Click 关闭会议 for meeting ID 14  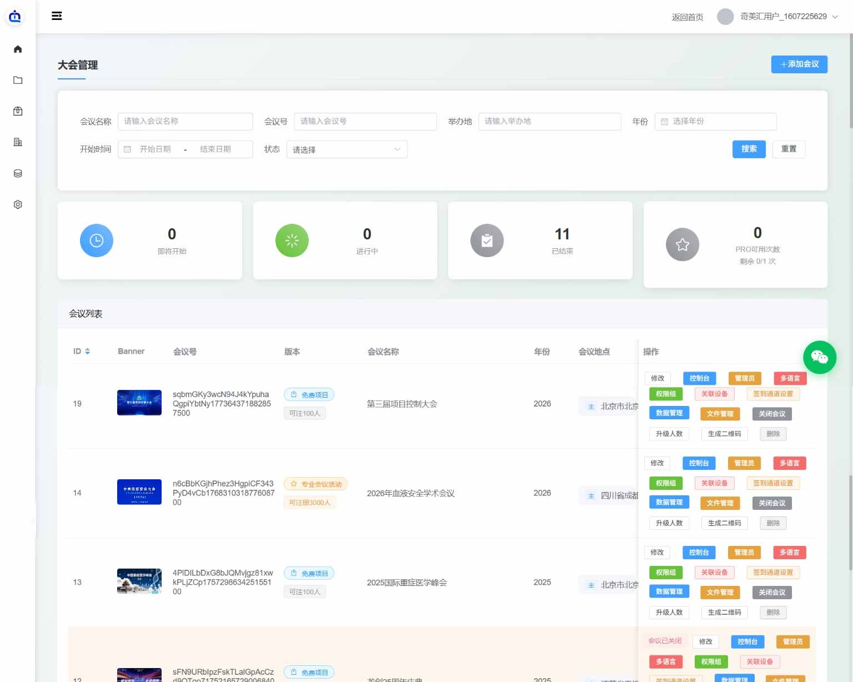(772, 503)
